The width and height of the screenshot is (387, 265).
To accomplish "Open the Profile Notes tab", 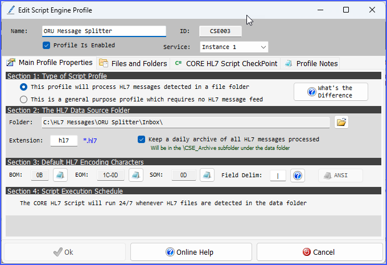I will (311, 63).
